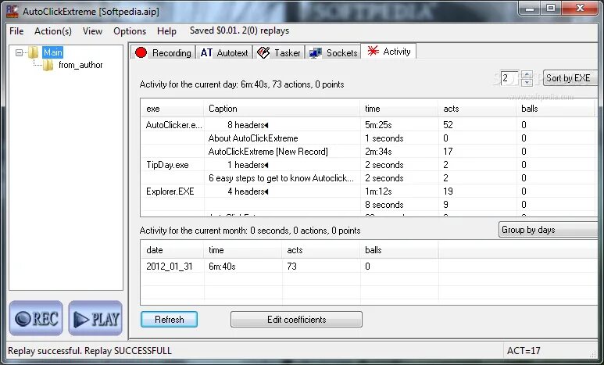The height and width of the screenshot is (365, 604).
Task: Click the Replay successful status bar message
Action: pyautogui.click(x=90, y=351)
